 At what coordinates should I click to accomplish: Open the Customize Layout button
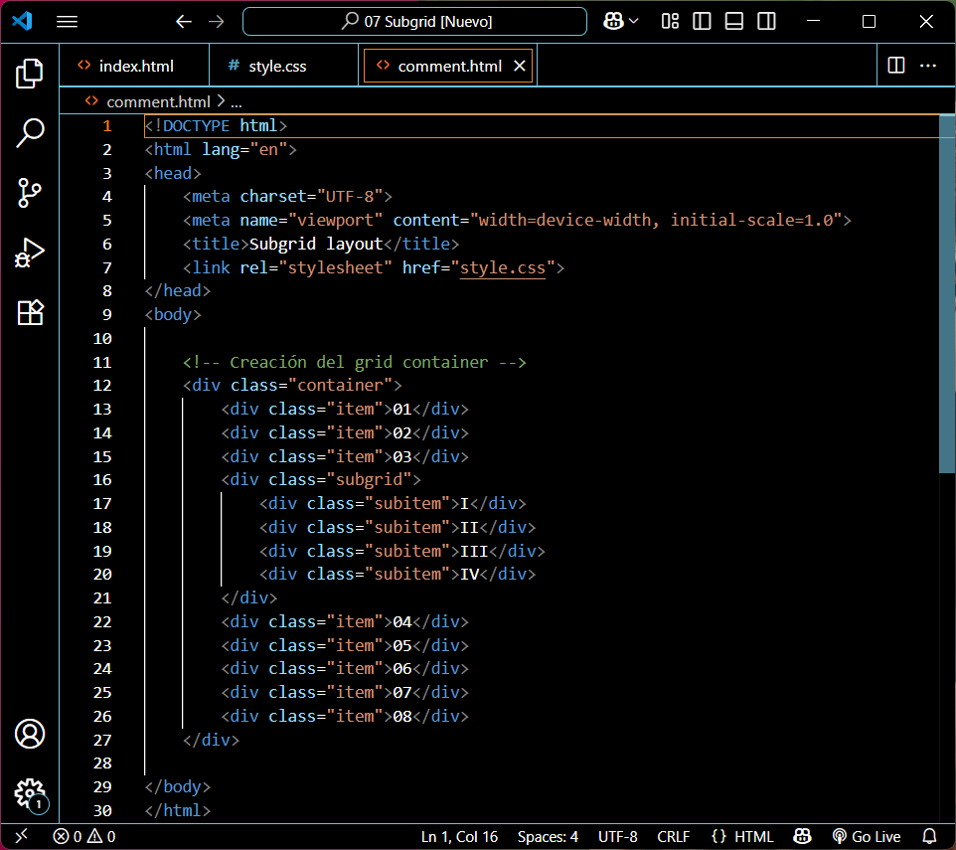(670, 22)
